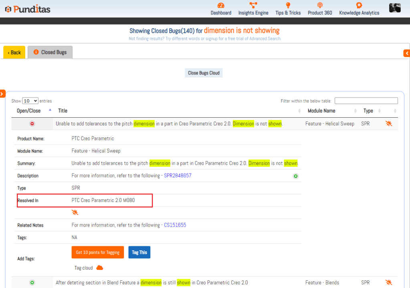Expand the Blend Feature bug row
The width and height of the screenshot is (410, 288).
click(32, 282)
